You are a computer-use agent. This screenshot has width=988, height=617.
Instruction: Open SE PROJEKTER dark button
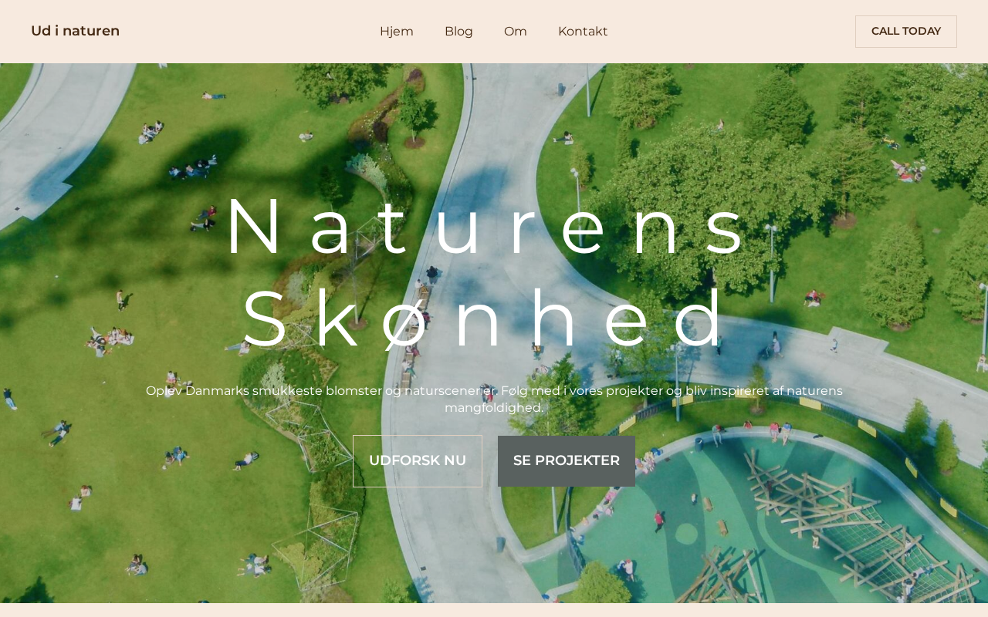pyautogui.click(x=567, y=461)
